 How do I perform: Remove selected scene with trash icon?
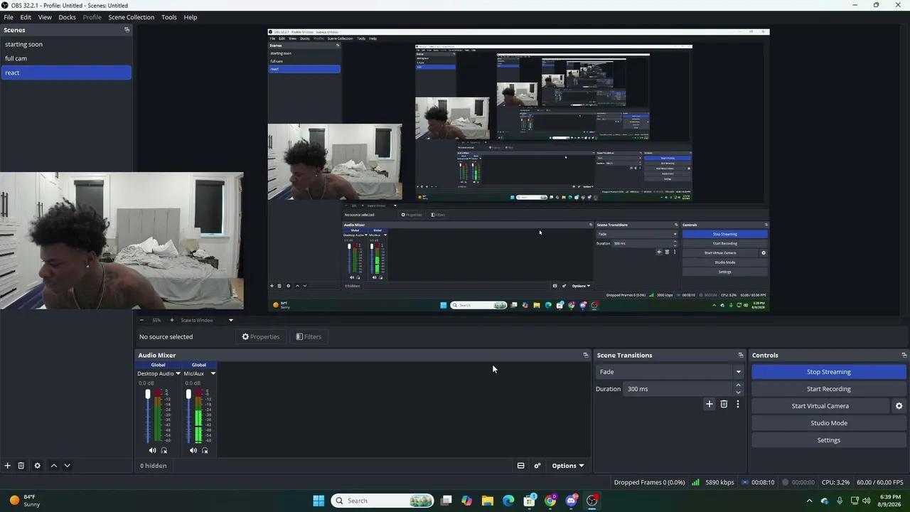pyautogui.click(x=21, y=466)
